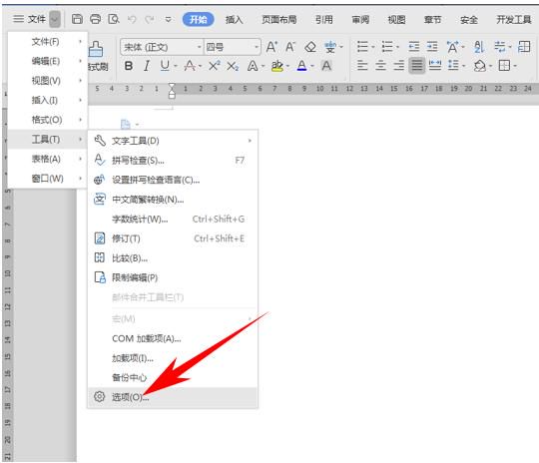
Task: Open the font name dropdown 宋体 (正文)
Action: tap(163, 47)
